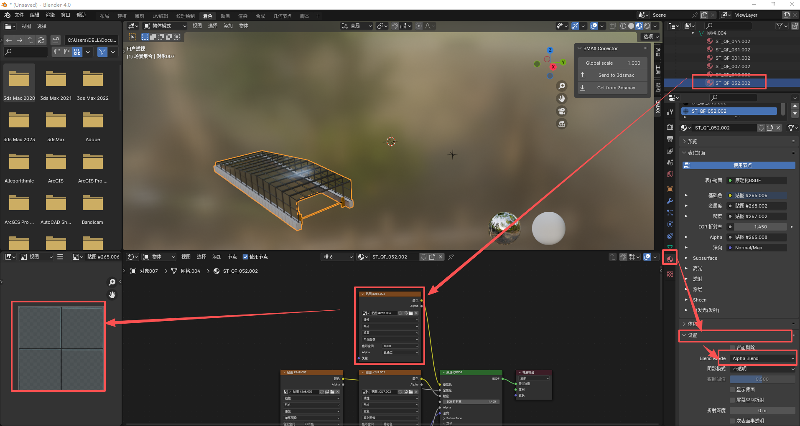Viewport: 800px width, 426px height.
Task: Enable the 屏幕空间折射 checkbox
Action: [732, 400]
